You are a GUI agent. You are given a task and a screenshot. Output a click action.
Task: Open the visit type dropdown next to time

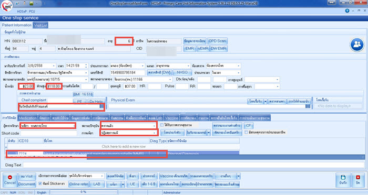coord(142,66)
